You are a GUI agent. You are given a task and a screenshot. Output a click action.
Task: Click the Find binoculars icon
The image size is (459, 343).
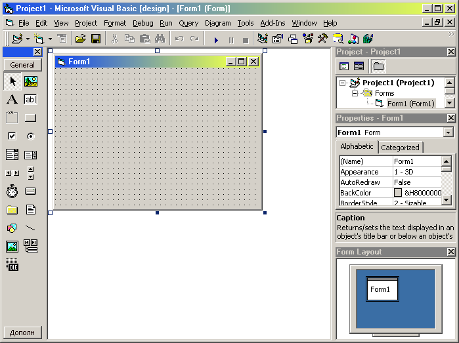click(160, 39)
